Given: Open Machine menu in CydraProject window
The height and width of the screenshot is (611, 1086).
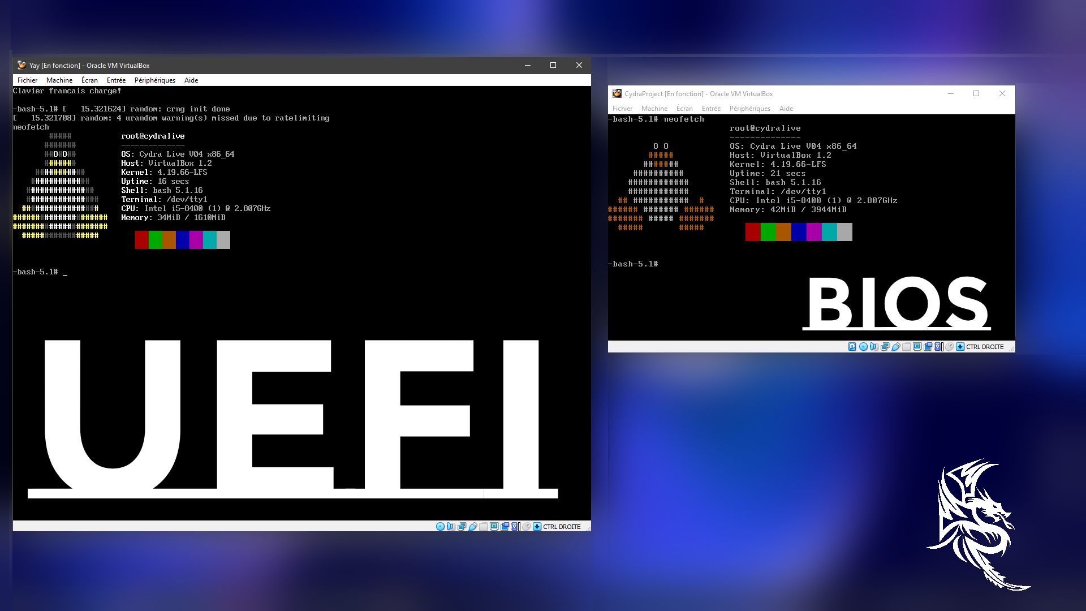Looking at the screenshot, I should (x=654, y=109).
